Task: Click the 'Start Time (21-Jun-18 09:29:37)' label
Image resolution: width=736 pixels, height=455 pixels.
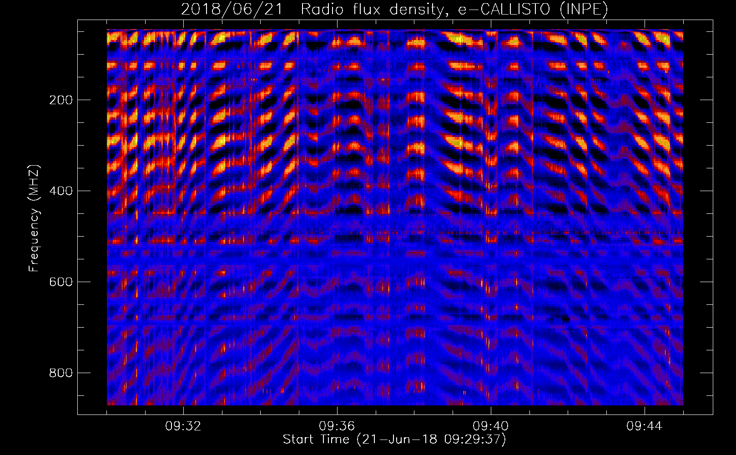Action: pyautogui.click(x=394, y=440)
